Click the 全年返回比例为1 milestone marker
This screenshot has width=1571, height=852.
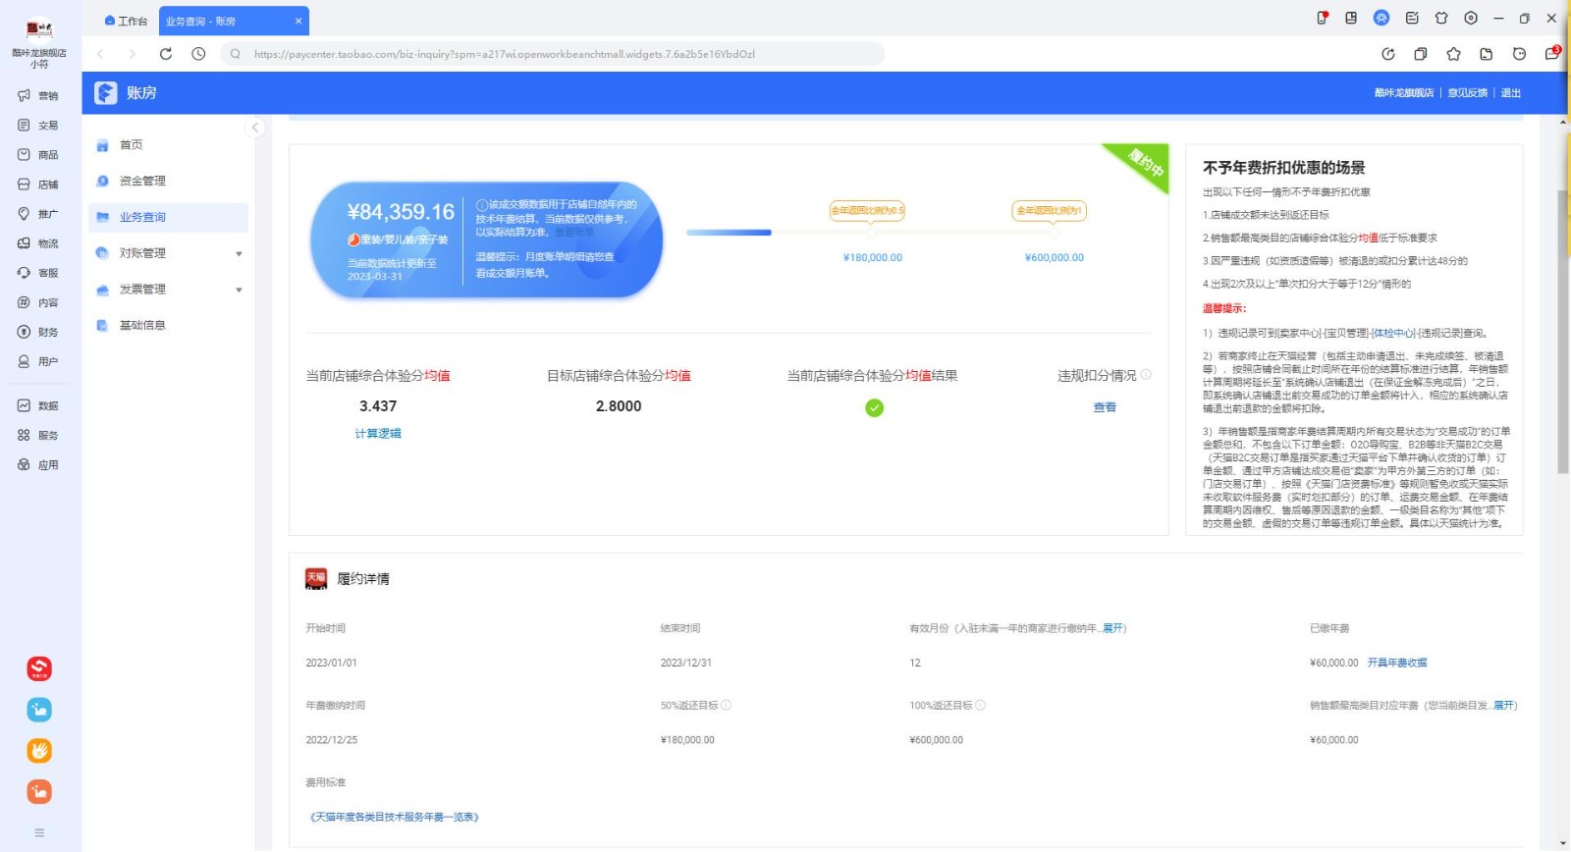click(x=1050, y=211)
